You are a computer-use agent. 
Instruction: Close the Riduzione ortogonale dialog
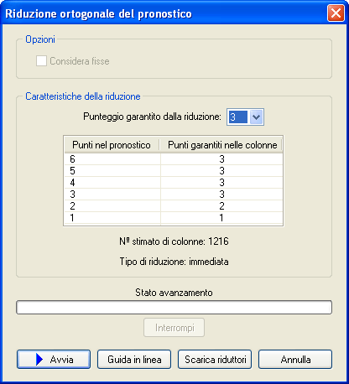[336, 13]
